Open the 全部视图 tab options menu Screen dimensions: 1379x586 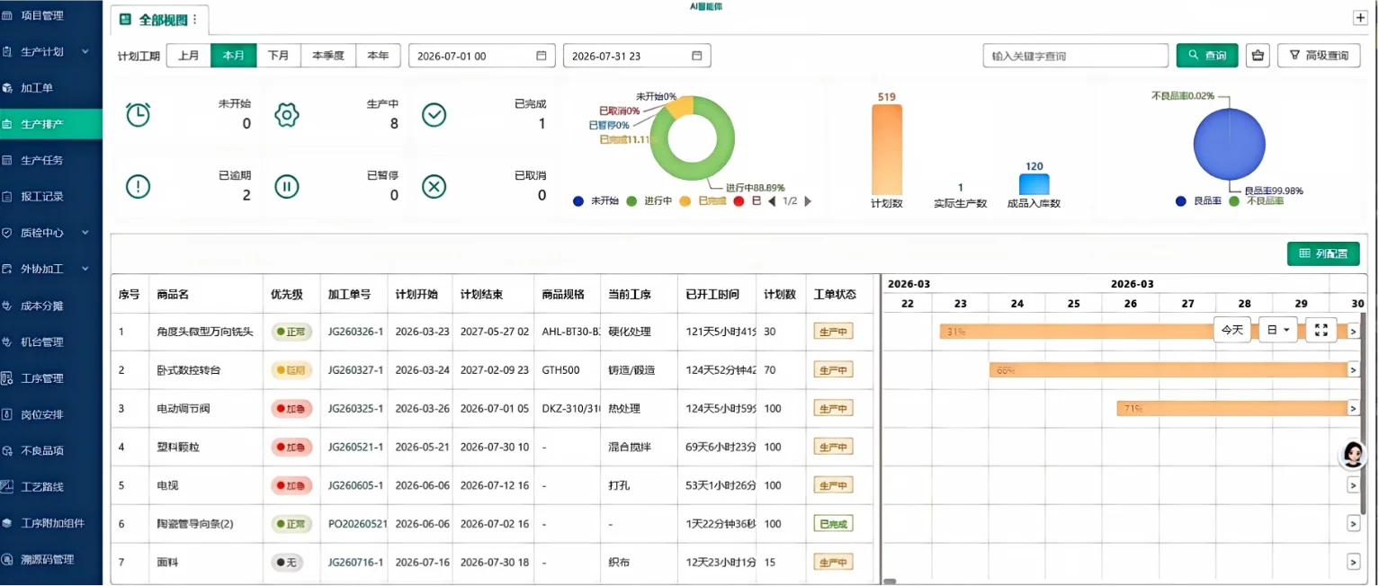pos(195,20)
